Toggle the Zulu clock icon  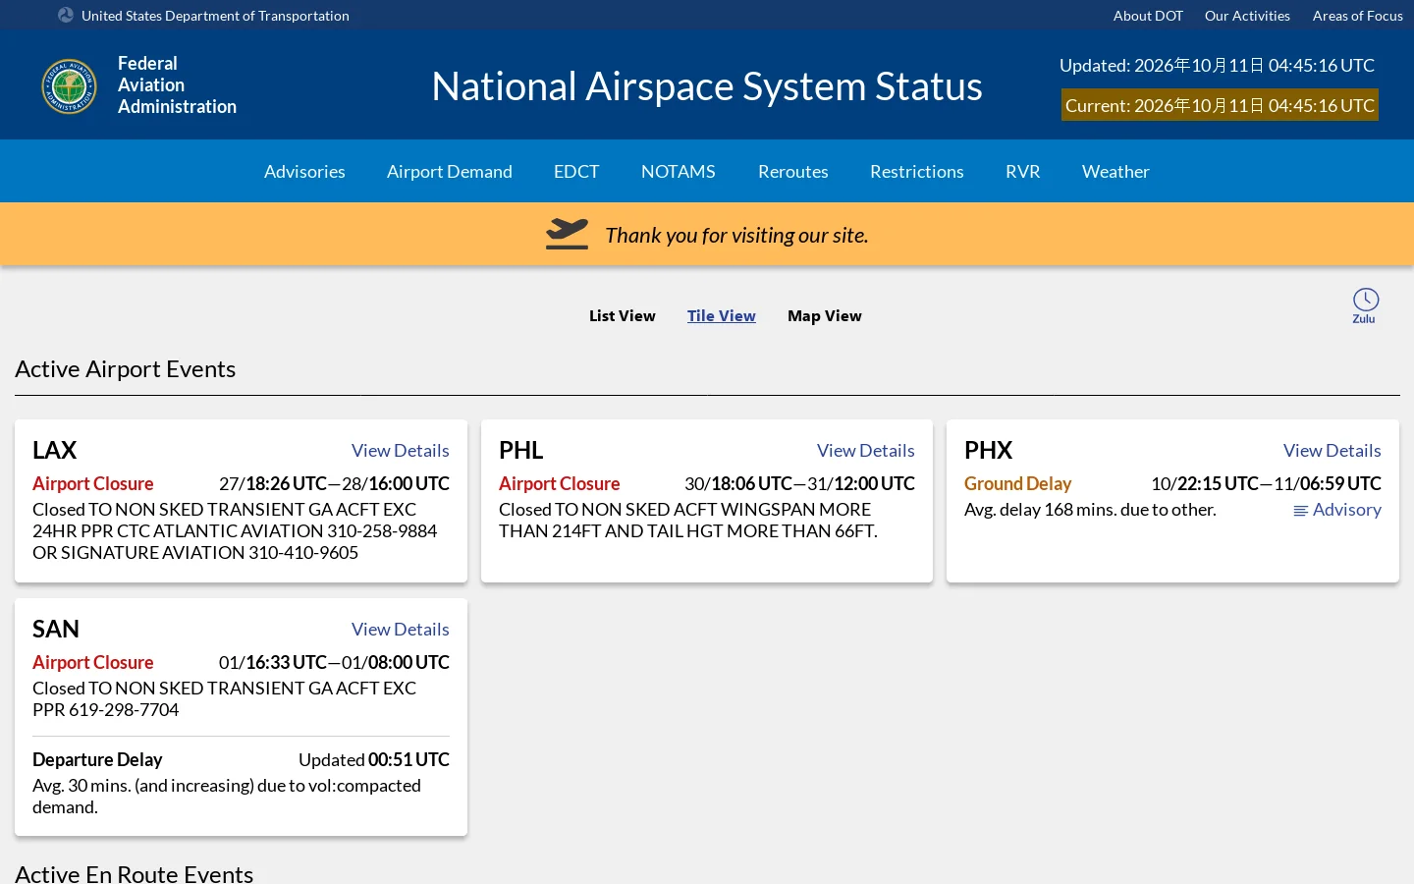point(1365,304)
